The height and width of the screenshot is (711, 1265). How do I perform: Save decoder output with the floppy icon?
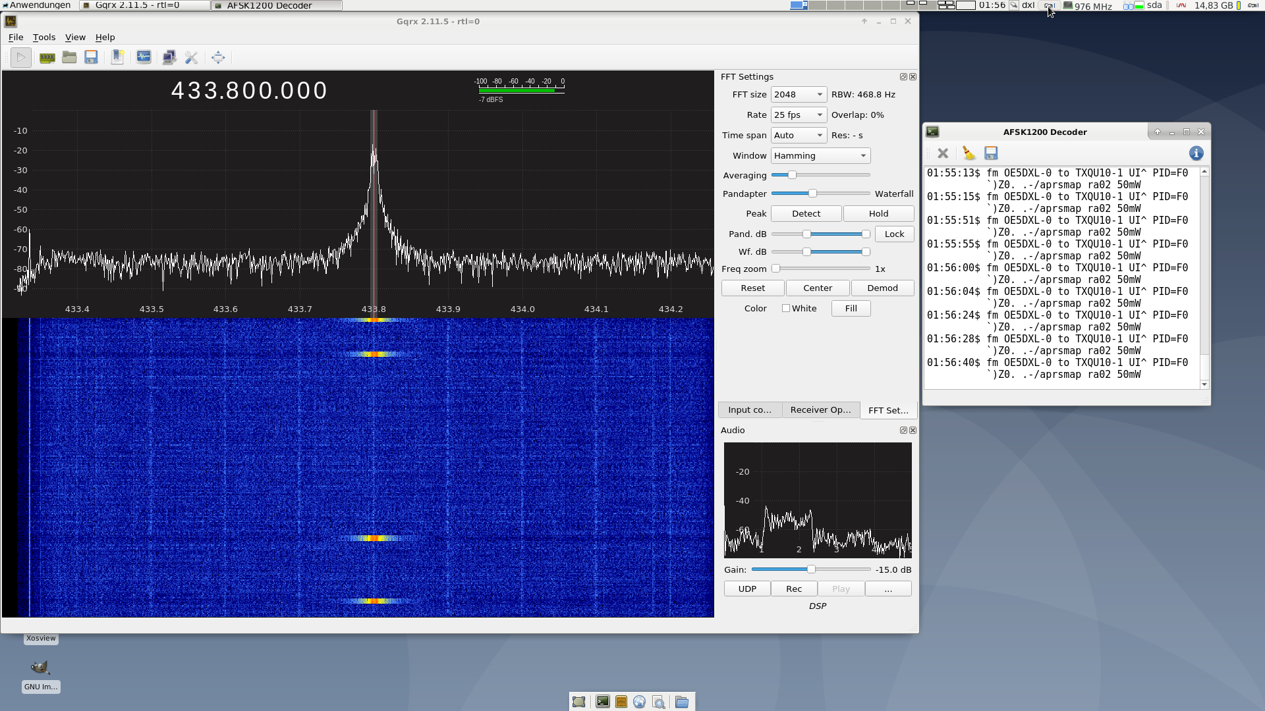tap(991, 153)
